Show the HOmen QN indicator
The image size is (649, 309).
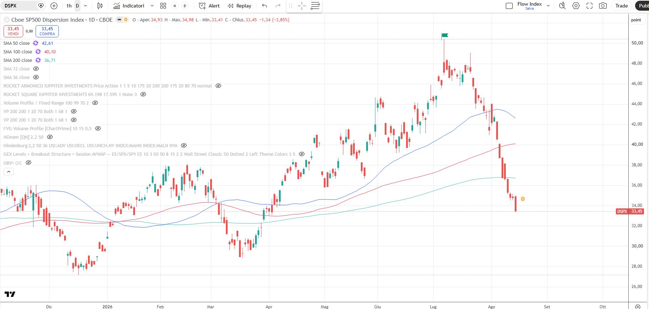(50, 137)
